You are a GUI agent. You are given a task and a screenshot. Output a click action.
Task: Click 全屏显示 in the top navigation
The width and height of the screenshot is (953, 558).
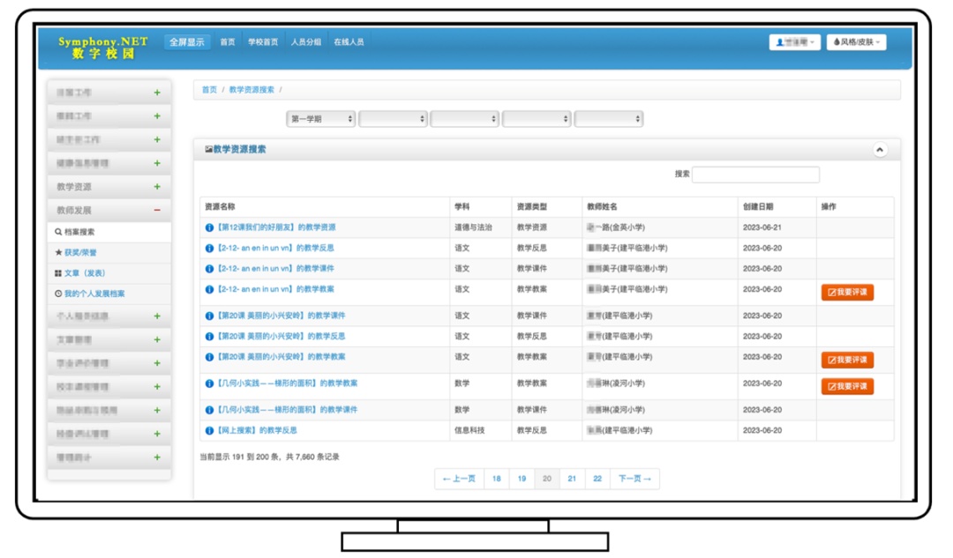pos(187,42)
